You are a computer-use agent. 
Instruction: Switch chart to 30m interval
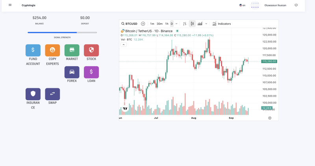[159, 24]
